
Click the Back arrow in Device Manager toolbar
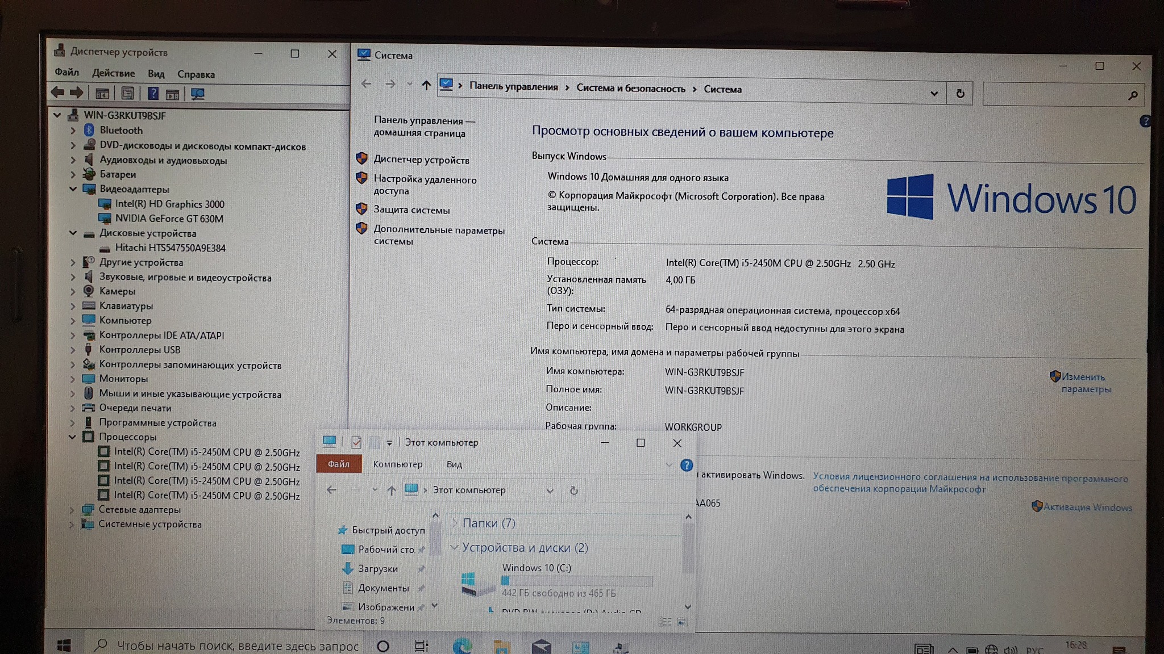[x=57, y=92]
